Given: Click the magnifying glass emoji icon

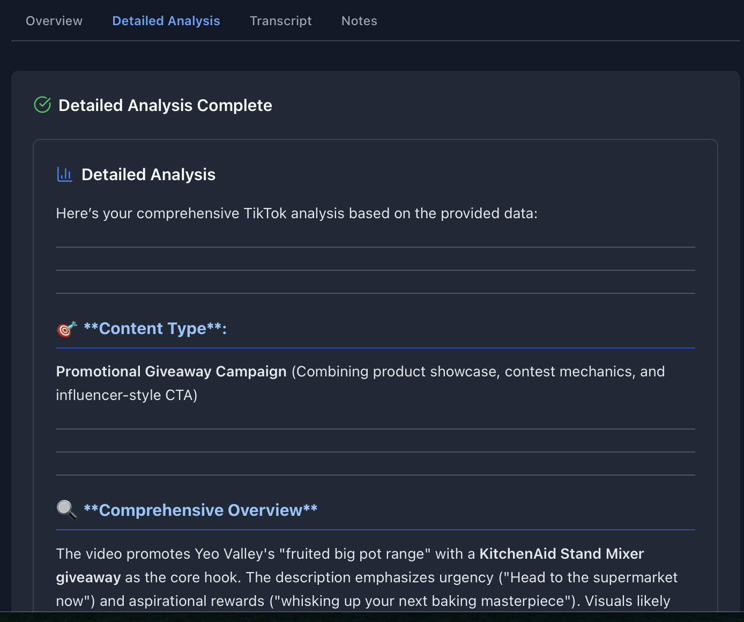Looking at the screenshot, I should point(67,510).
